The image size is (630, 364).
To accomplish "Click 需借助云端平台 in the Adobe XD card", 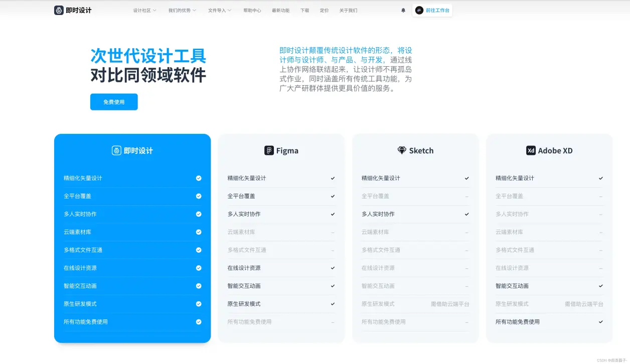I will [x=584, y=304].
